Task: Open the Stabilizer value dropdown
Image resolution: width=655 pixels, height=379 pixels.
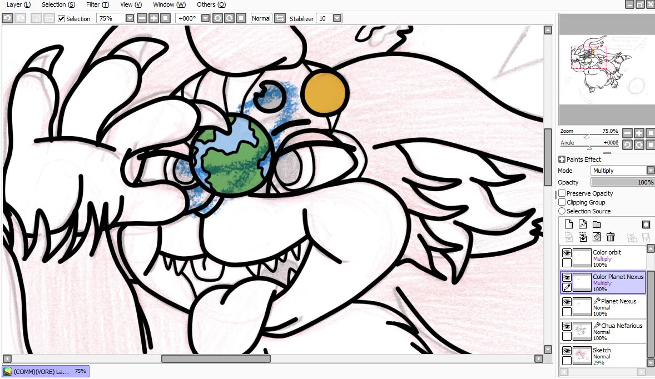Action: [337, 18]
